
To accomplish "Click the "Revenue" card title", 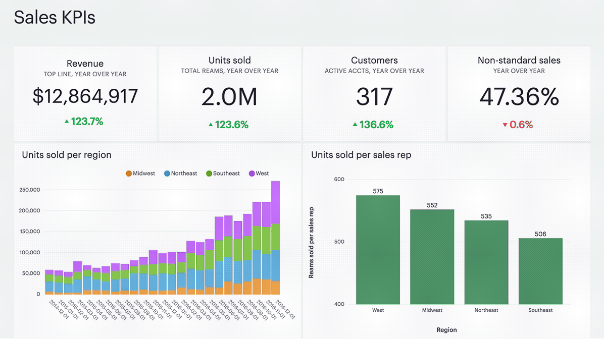I will pos(85,64).
